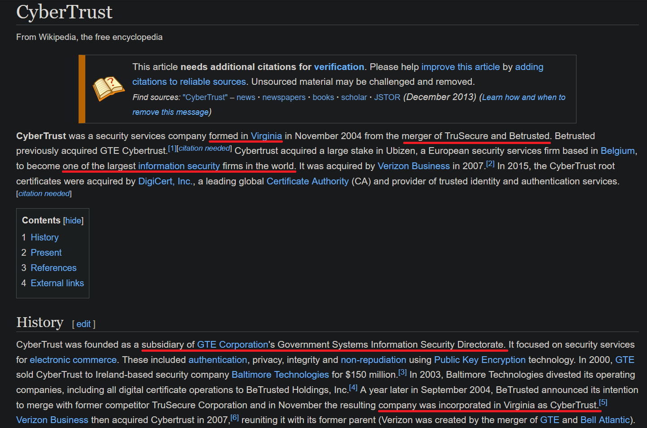This screenshot has width=647, height=428.
Task: Click the Bell Atlantic link
Action: (x=605, y=420)
